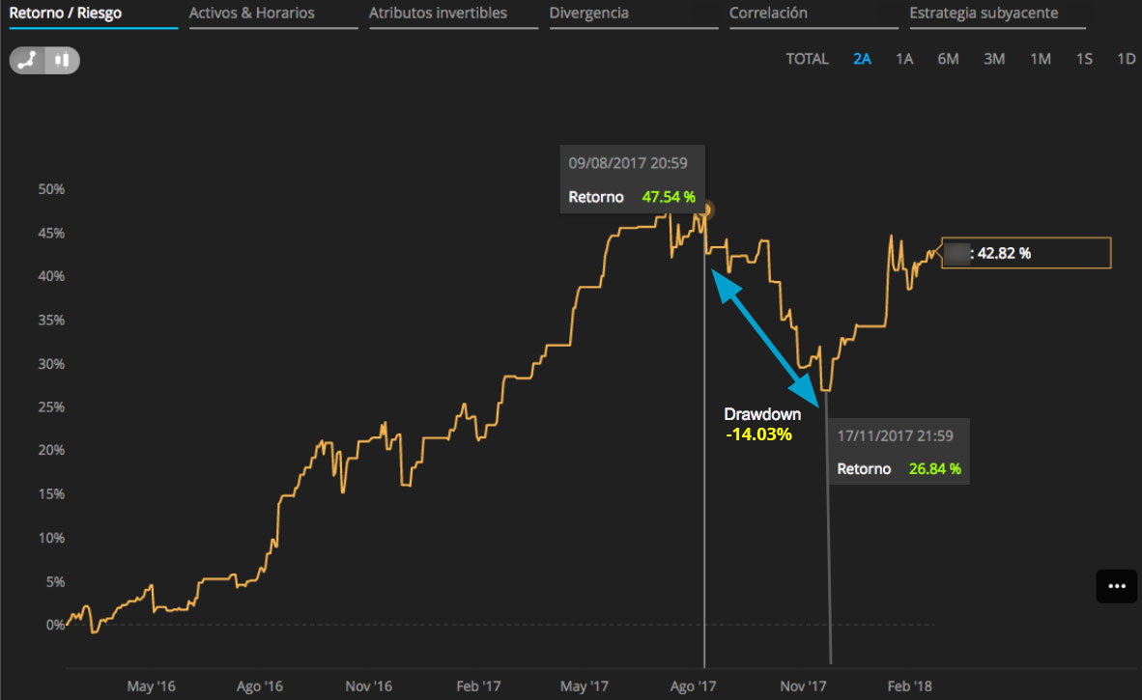Go to the Correlación tab
Viewport: 1142px width, 700px height.
pyautogui.click(x=768, y=14)
